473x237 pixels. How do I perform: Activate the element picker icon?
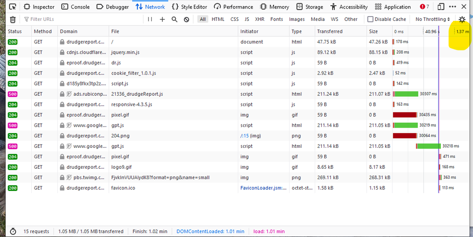pyautogui.click(x=12, y=7)
